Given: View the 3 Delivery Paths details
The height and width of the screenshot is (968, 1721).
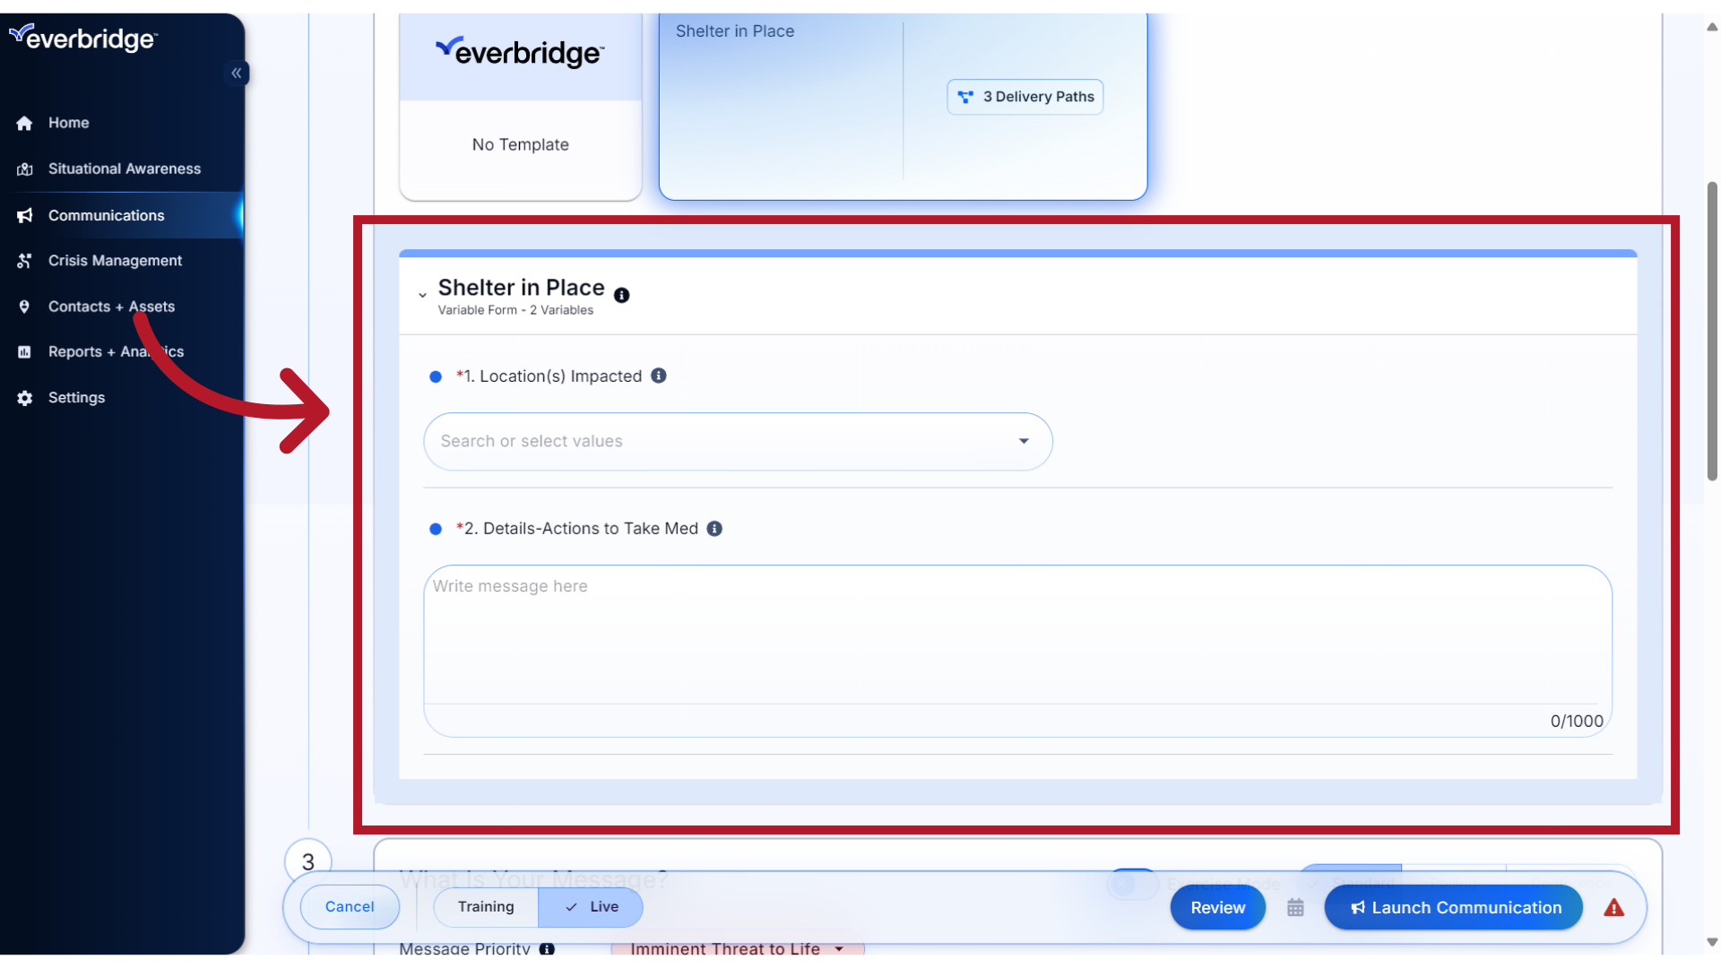Looking at the screenshot, I should click(x=1025, y=96).
